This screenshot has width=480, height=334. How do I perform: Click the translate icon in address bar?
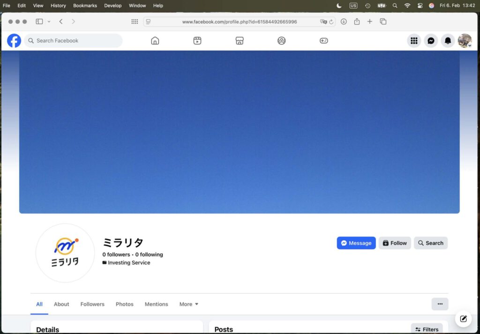tap(323, 22)
